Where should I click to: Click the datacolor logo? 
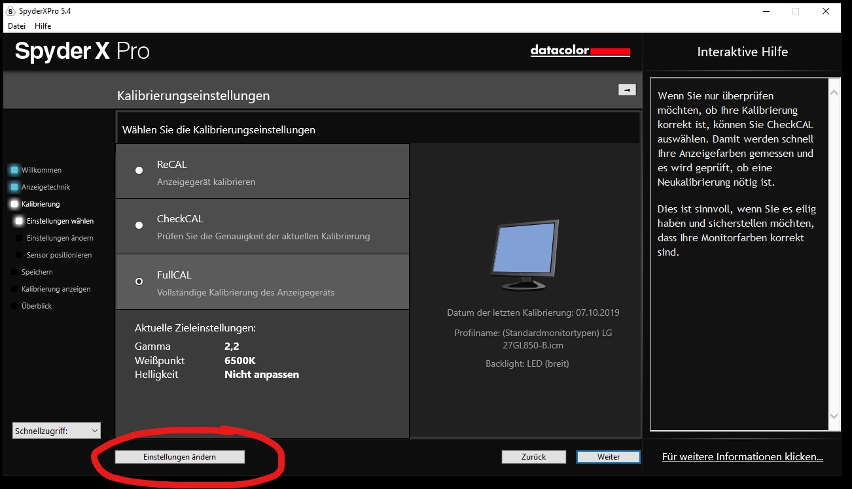tap(580, 51)
